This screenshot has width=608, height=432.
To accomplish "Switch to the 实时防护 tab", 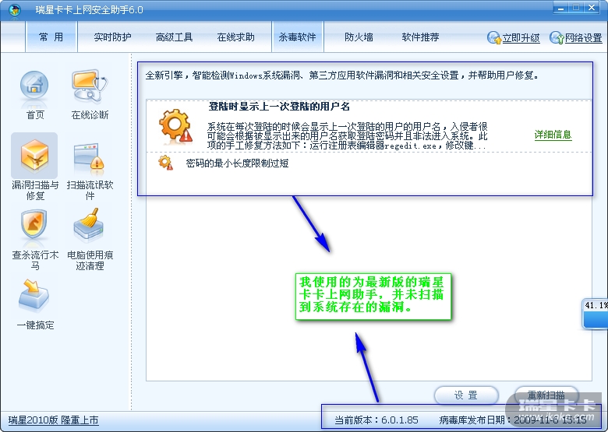I will pos(112,37).
